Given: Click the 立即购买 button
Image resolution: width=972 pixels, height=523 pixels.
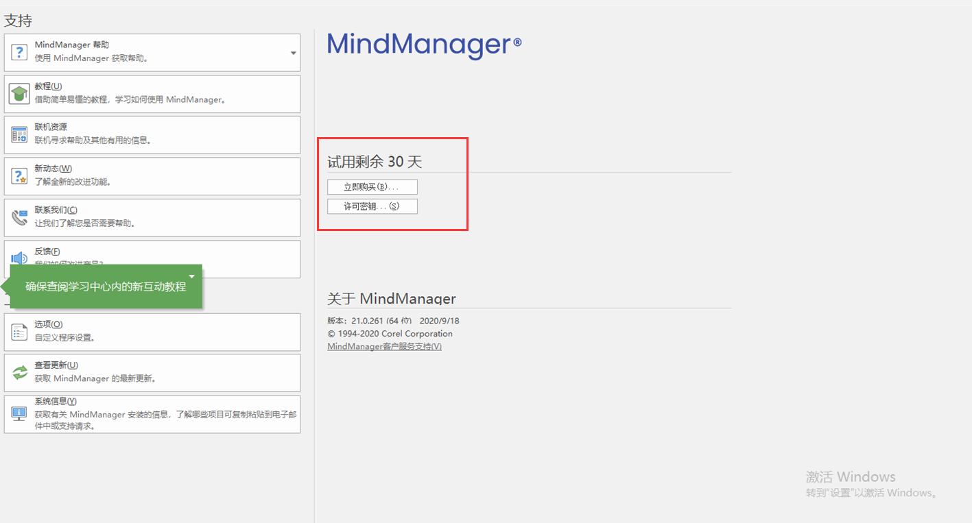Looking at the screenshot, I should [371, 186].
